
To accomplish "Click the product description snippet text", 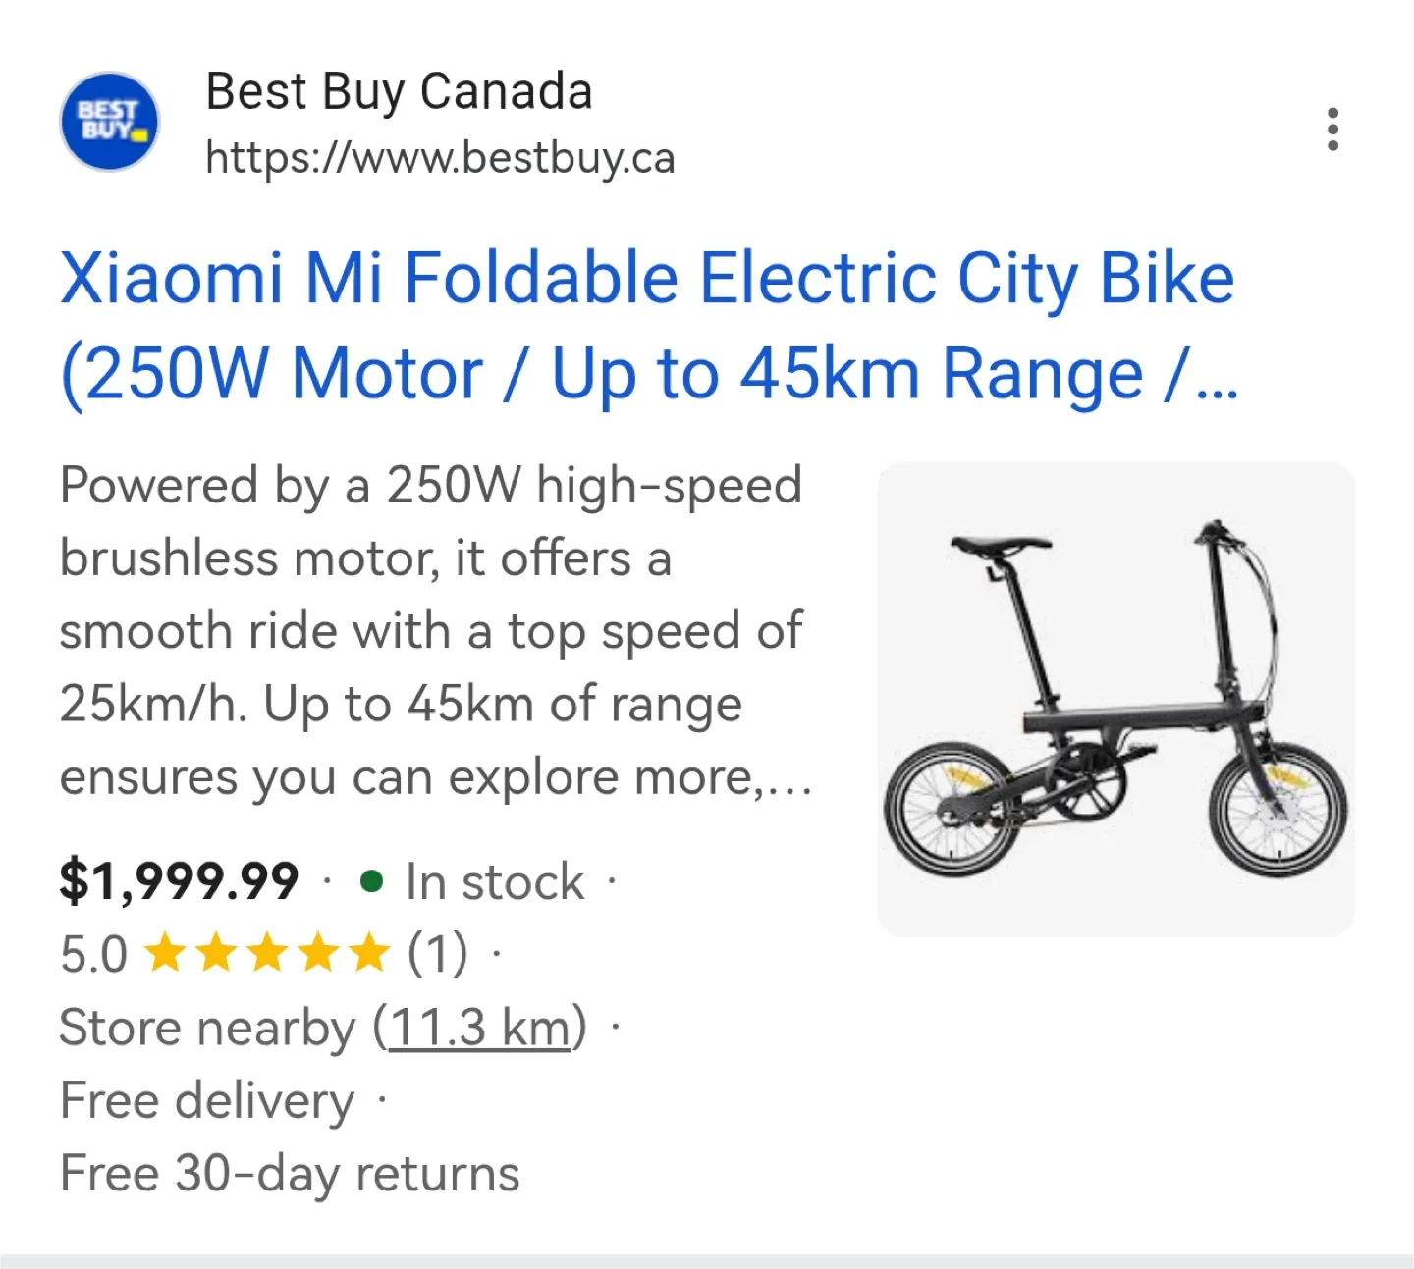I will pos(432,631).
